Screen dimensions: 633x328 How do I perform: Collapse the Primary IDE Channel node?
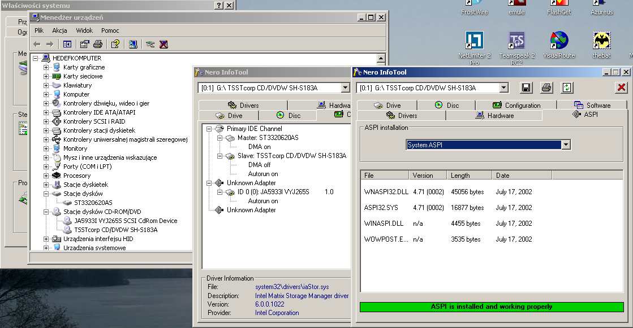coord(209,129)
